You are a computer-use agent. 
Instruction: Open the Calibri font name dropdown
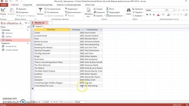[165, 10]
